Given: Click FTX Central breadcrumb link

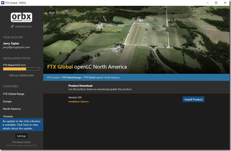Looking at the screenshot, I should 53,77.
